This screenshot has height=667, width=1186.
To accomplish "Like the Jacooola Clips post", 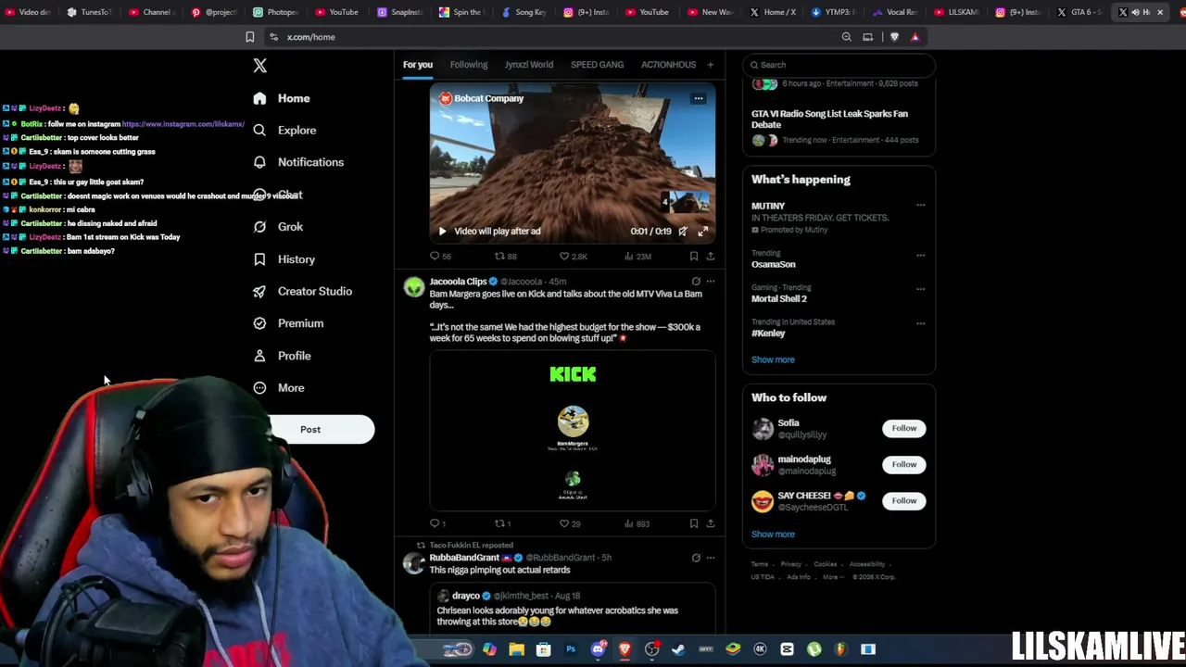I will point(570,523).
